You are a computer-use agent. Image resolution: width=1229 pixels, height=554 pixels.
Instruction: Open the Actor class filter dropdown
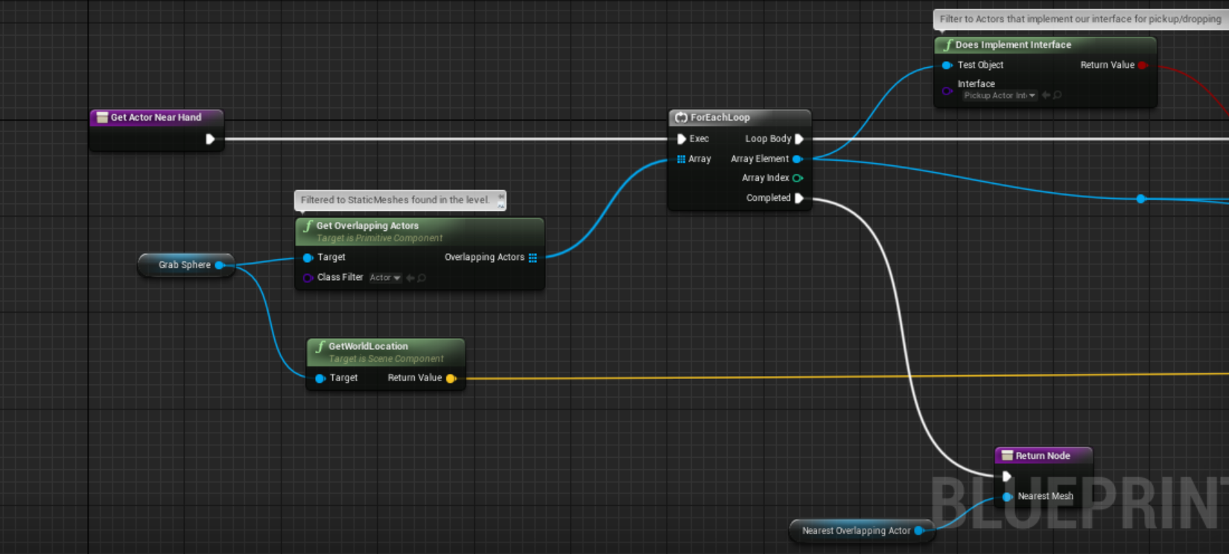(385, 278)
